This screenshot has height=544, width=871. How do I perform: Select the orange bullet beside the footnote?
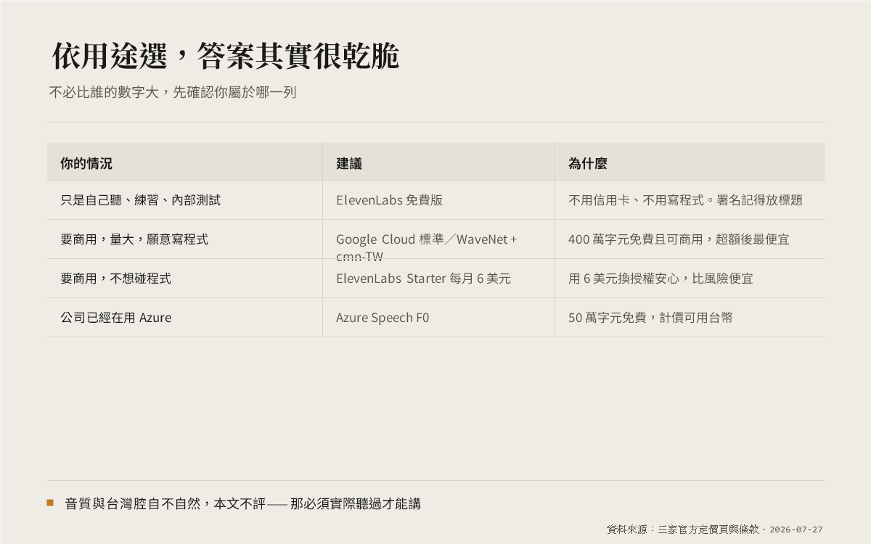(50, 502)
